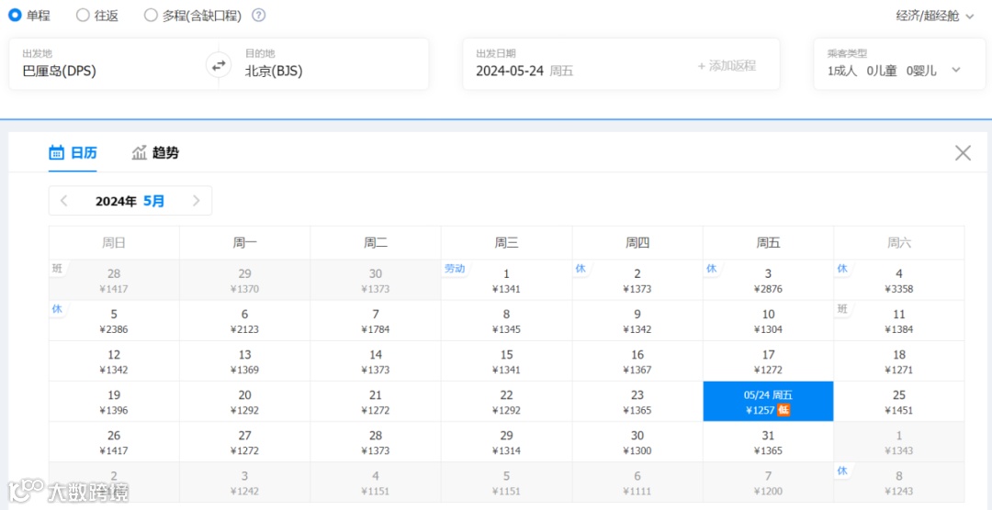
Task: Select May 2 priced ¥1373
Action: 637,280
